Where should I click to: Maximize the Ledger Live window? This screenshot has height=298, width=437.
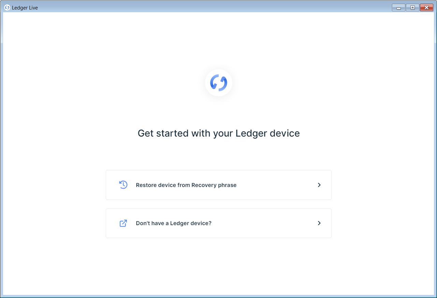412,7
